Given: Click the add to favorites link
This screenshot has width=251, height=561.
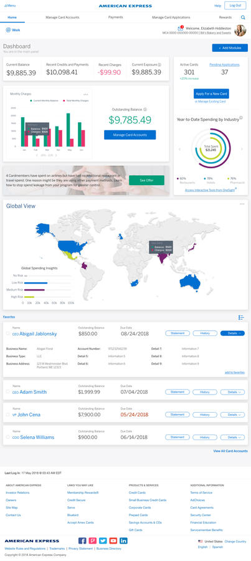Looking at the screenshot, I should coord(235,373).
